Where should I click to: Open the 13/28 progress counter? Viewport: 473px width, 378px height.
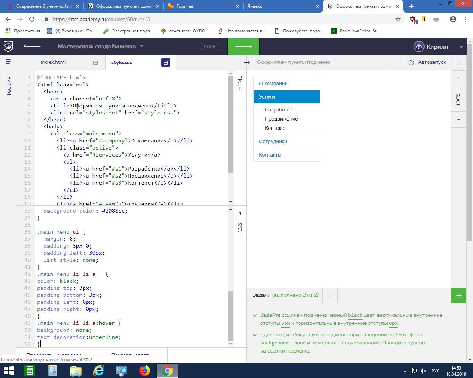209,47
